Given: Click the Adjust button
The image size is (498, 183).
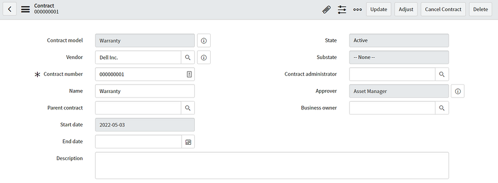Looking at the screenshot, I should coord(406,9).
